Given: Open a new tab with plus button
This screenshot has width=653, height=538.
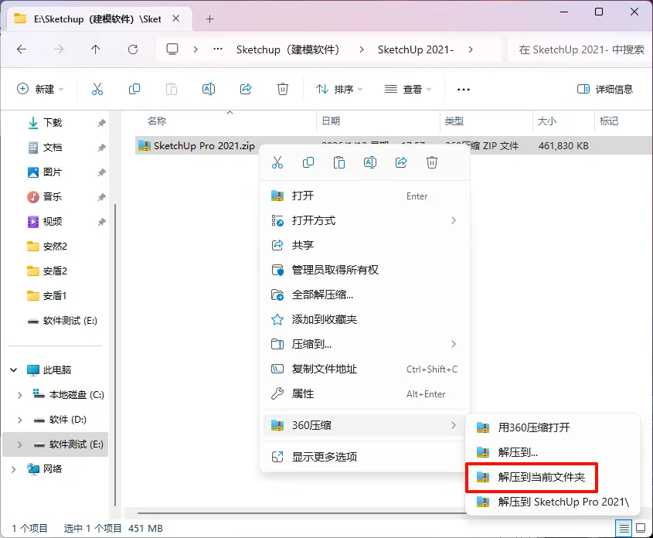Looking at the screenshot, I should pos(210,19).
